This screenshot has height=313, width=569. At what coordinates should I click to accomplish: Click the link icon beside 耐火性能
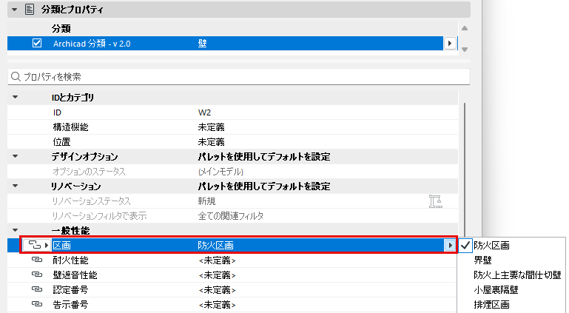[x=37, y=260]
